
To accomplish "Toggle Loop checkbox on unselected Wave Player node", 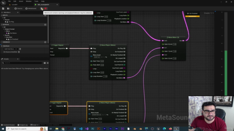I will coord(98,69).
